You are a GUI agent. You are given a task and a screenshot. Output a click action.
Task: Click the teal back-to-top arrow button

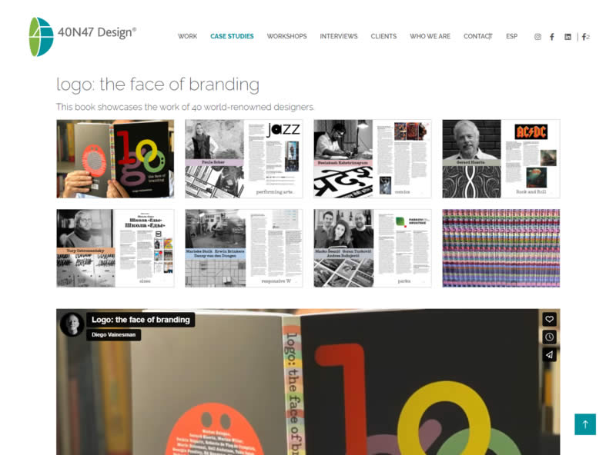pyautogui.click(x=585, y=424)
